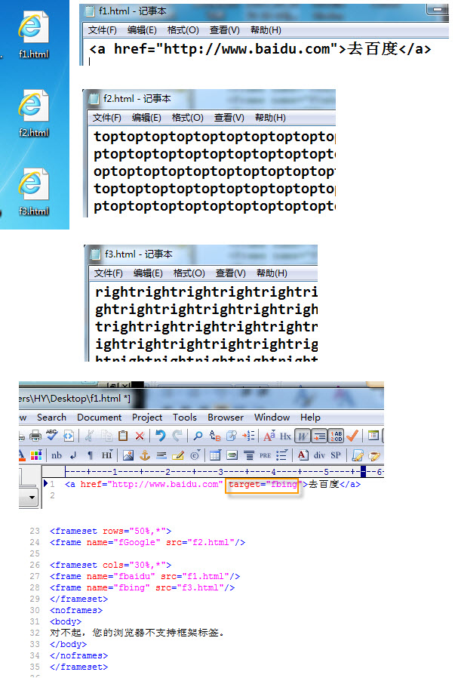Click the frame name="fbing" code line
Image resolution: width=458 pixels, height=678 pixels.
[142, 587]
